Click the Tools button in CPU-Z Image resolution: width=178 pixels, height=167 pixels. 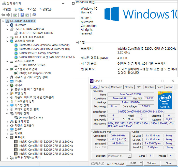[133, 163]
